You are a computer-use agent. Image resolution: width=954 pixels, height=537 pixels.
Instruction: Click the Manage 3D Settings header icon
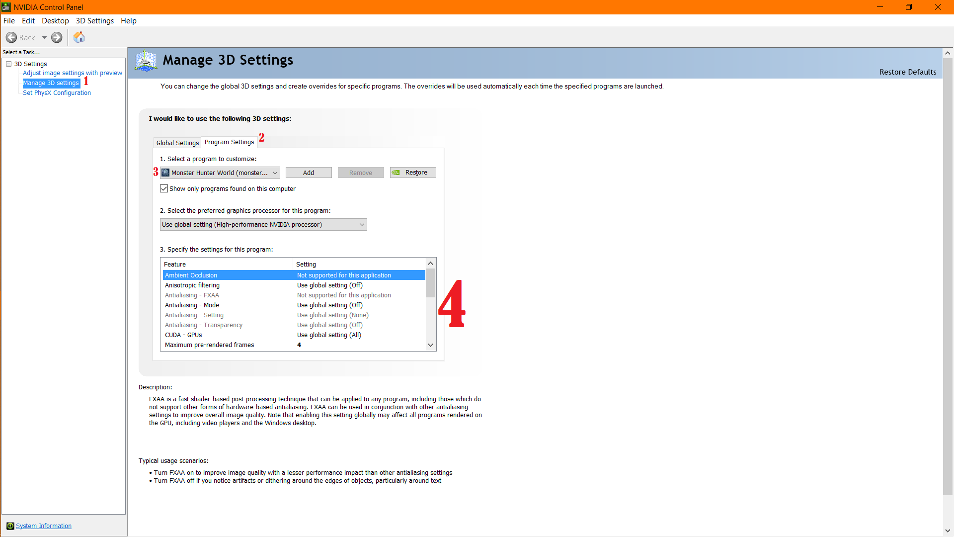[x=146, y=61]
